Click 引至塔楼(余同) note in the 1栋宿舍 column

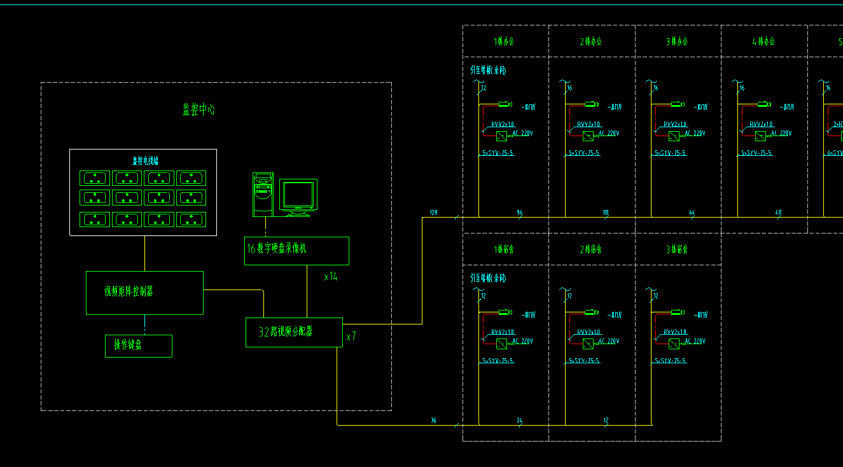[x=489, y=278]
